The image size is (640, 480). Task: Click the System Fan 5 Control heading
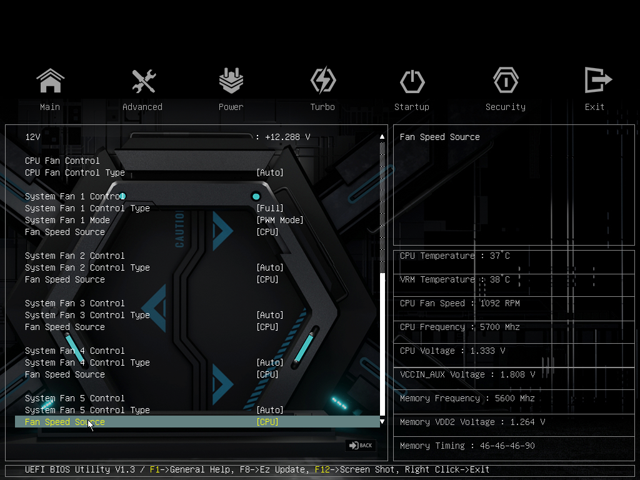[x=75, y=398]
